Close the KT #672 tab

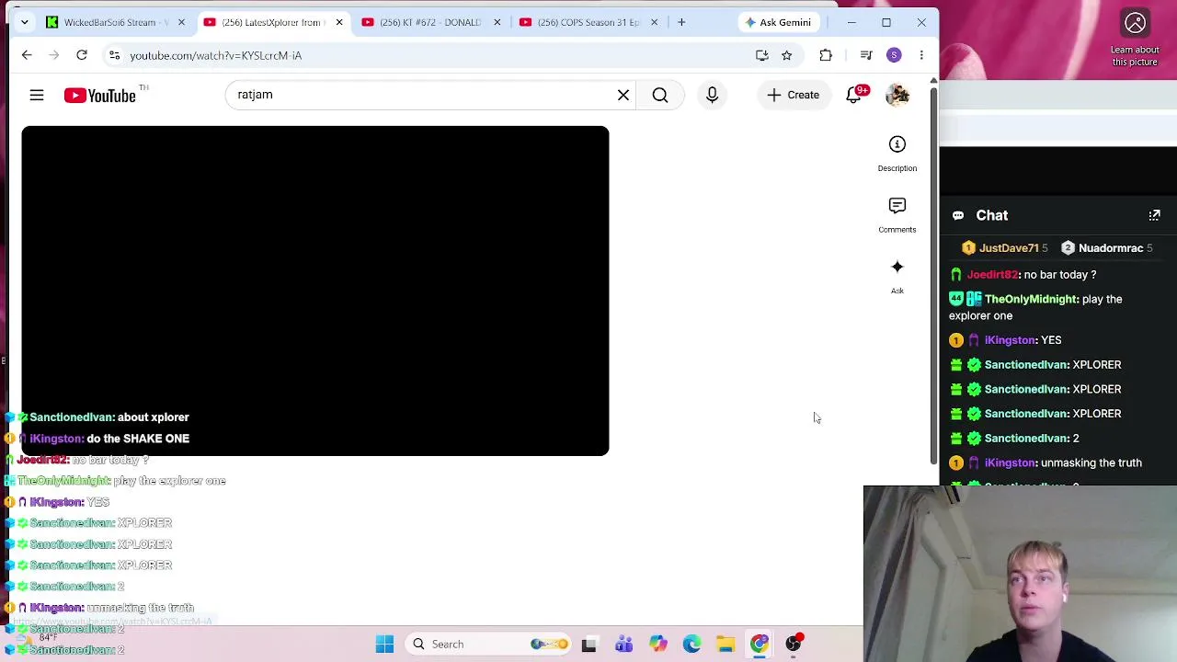pyautogui.click(x=497, y=22)
